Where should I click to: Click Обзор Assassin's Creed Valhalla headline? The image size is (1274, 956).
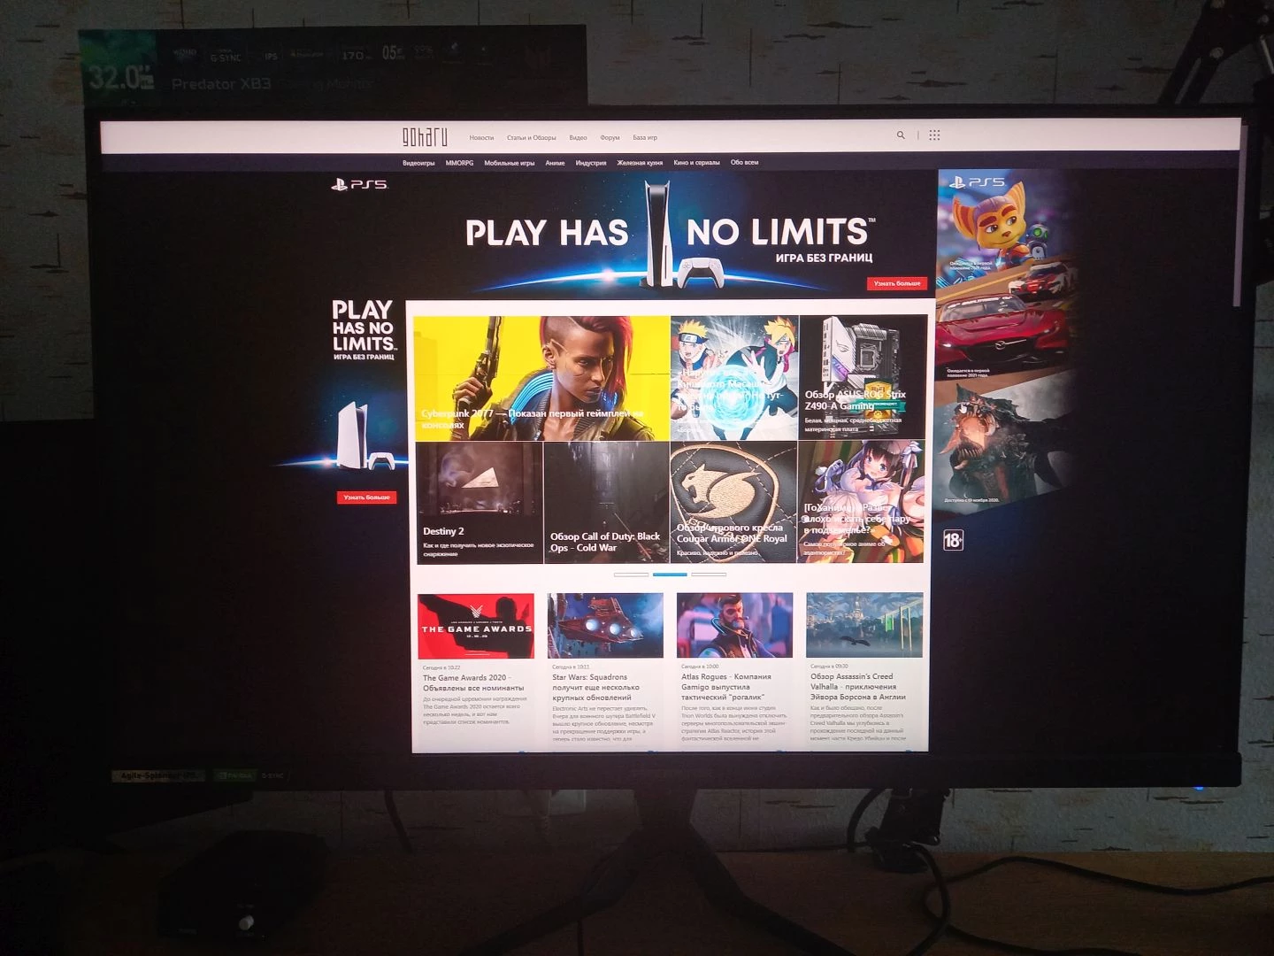pos(858,686)
